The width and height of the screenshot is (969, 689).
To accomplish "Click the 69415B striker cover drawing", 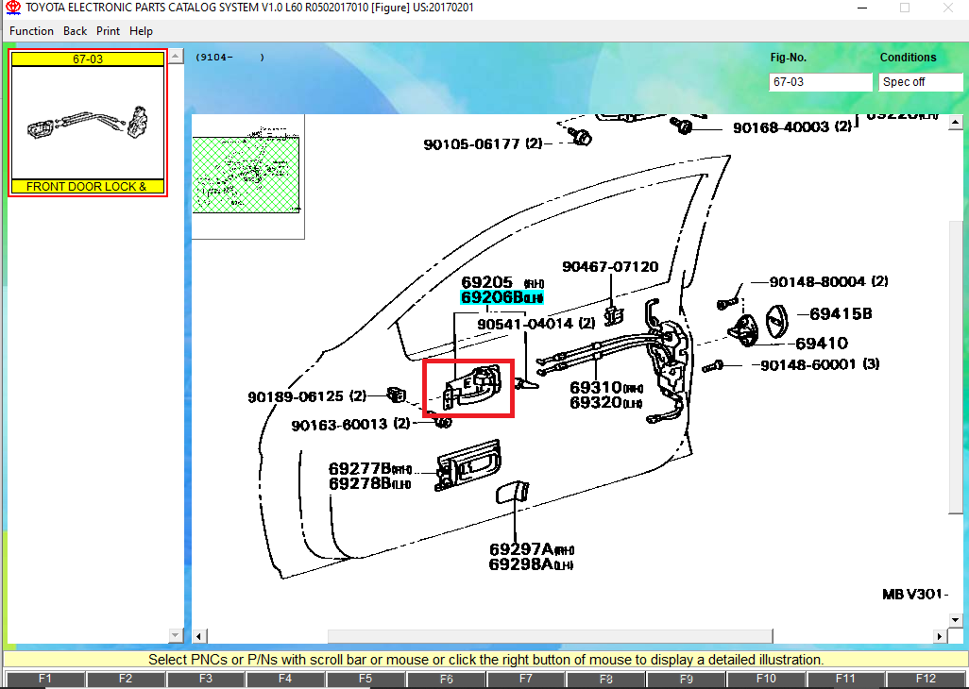I will (x=777, y=322).
